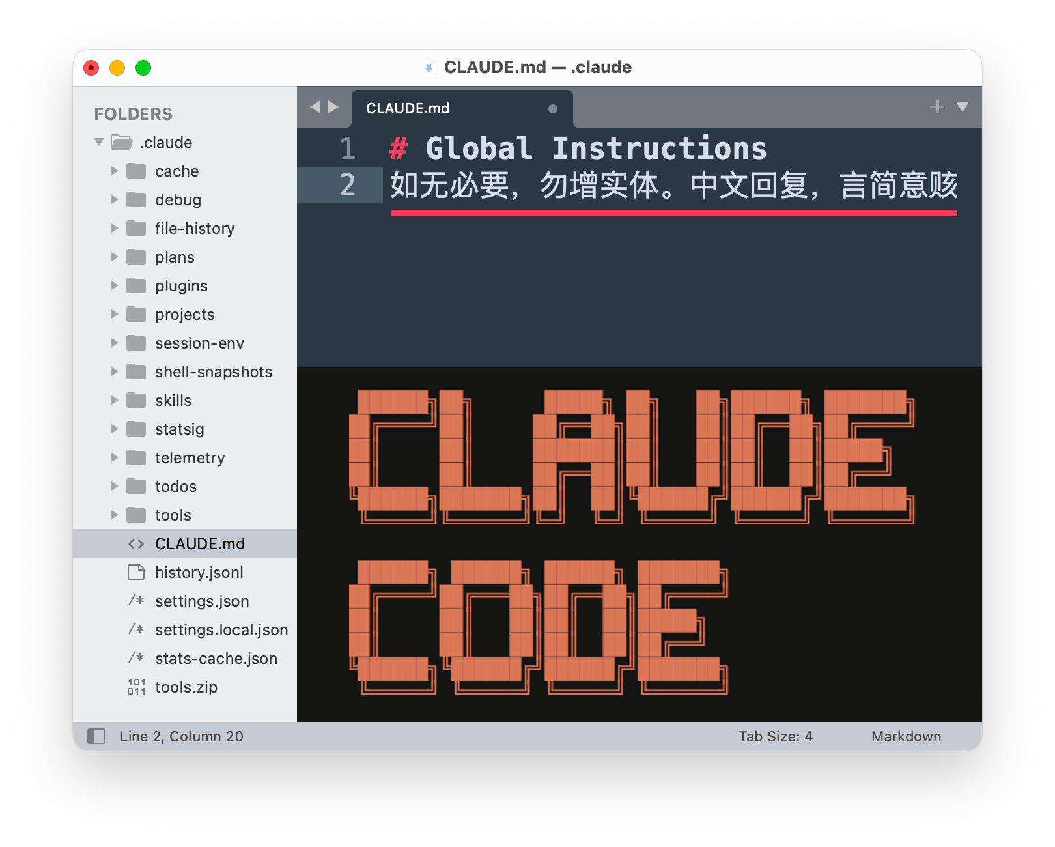
Task: Click the Line 2, Column 20 indicator
Action: [181, 736]
